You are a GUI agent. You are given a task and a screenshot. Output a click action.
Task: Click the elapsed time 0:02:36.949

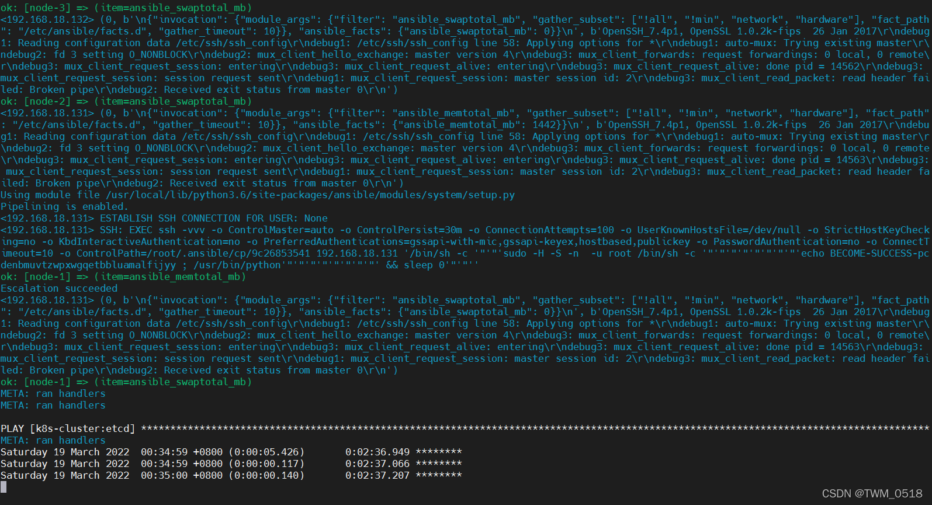coord(377,452)
